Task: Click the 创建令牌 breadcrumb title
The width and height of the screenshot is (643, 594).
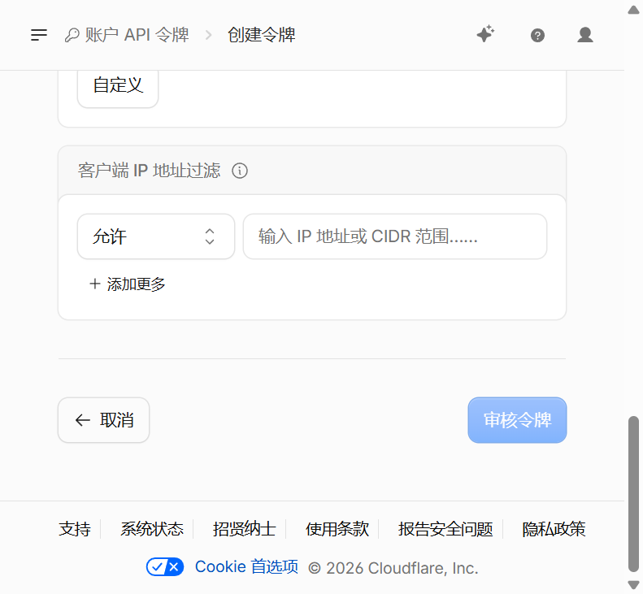Action: pyautogui.click(x=262, y=35)
